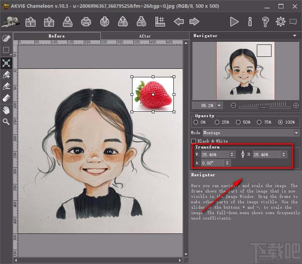The image size is (302, 264).
Task: Switch to the After tab
Action: click(x=145, y=36)
